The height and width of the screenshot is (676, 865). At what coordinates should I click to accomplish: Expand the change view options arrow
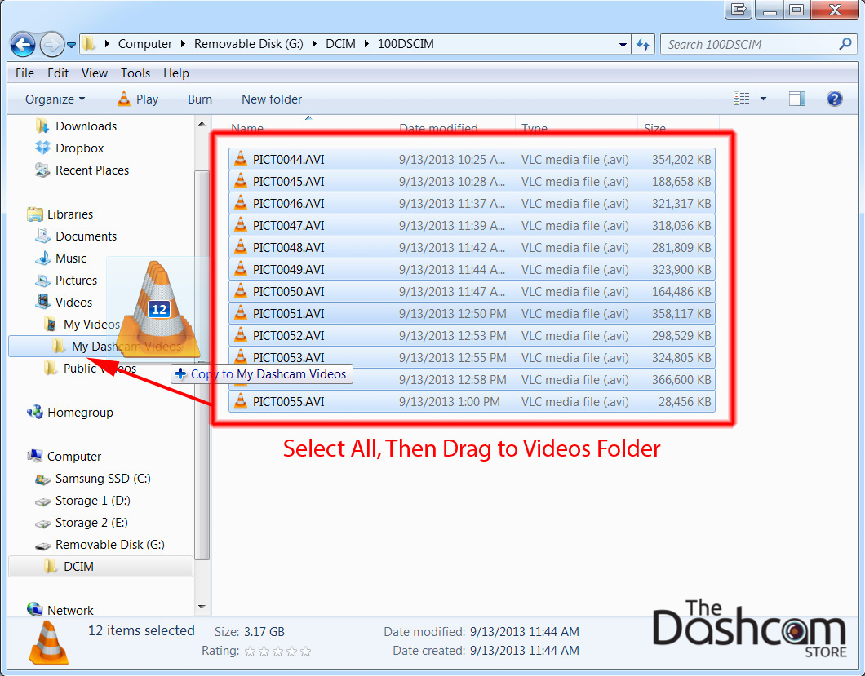pos(763,99)
